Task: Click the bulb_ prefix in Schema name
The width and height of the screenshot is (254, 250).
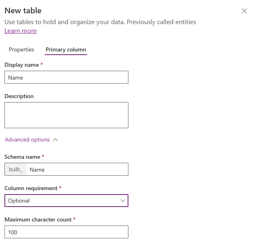Action: [16, 169]
